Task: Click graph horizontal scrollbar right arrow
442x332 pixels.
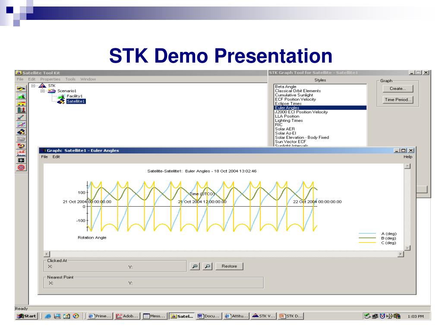Action: 401,254
